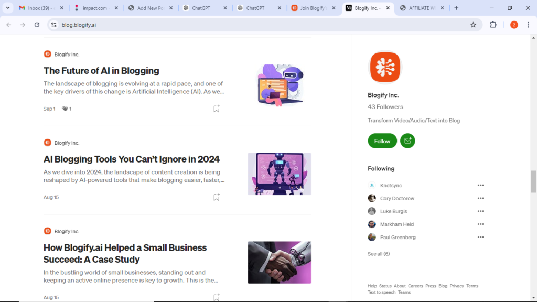Open three-dot options for Cory Doctorow
Image resolution: width=537 pixels, height=302 pixels.
480,198
